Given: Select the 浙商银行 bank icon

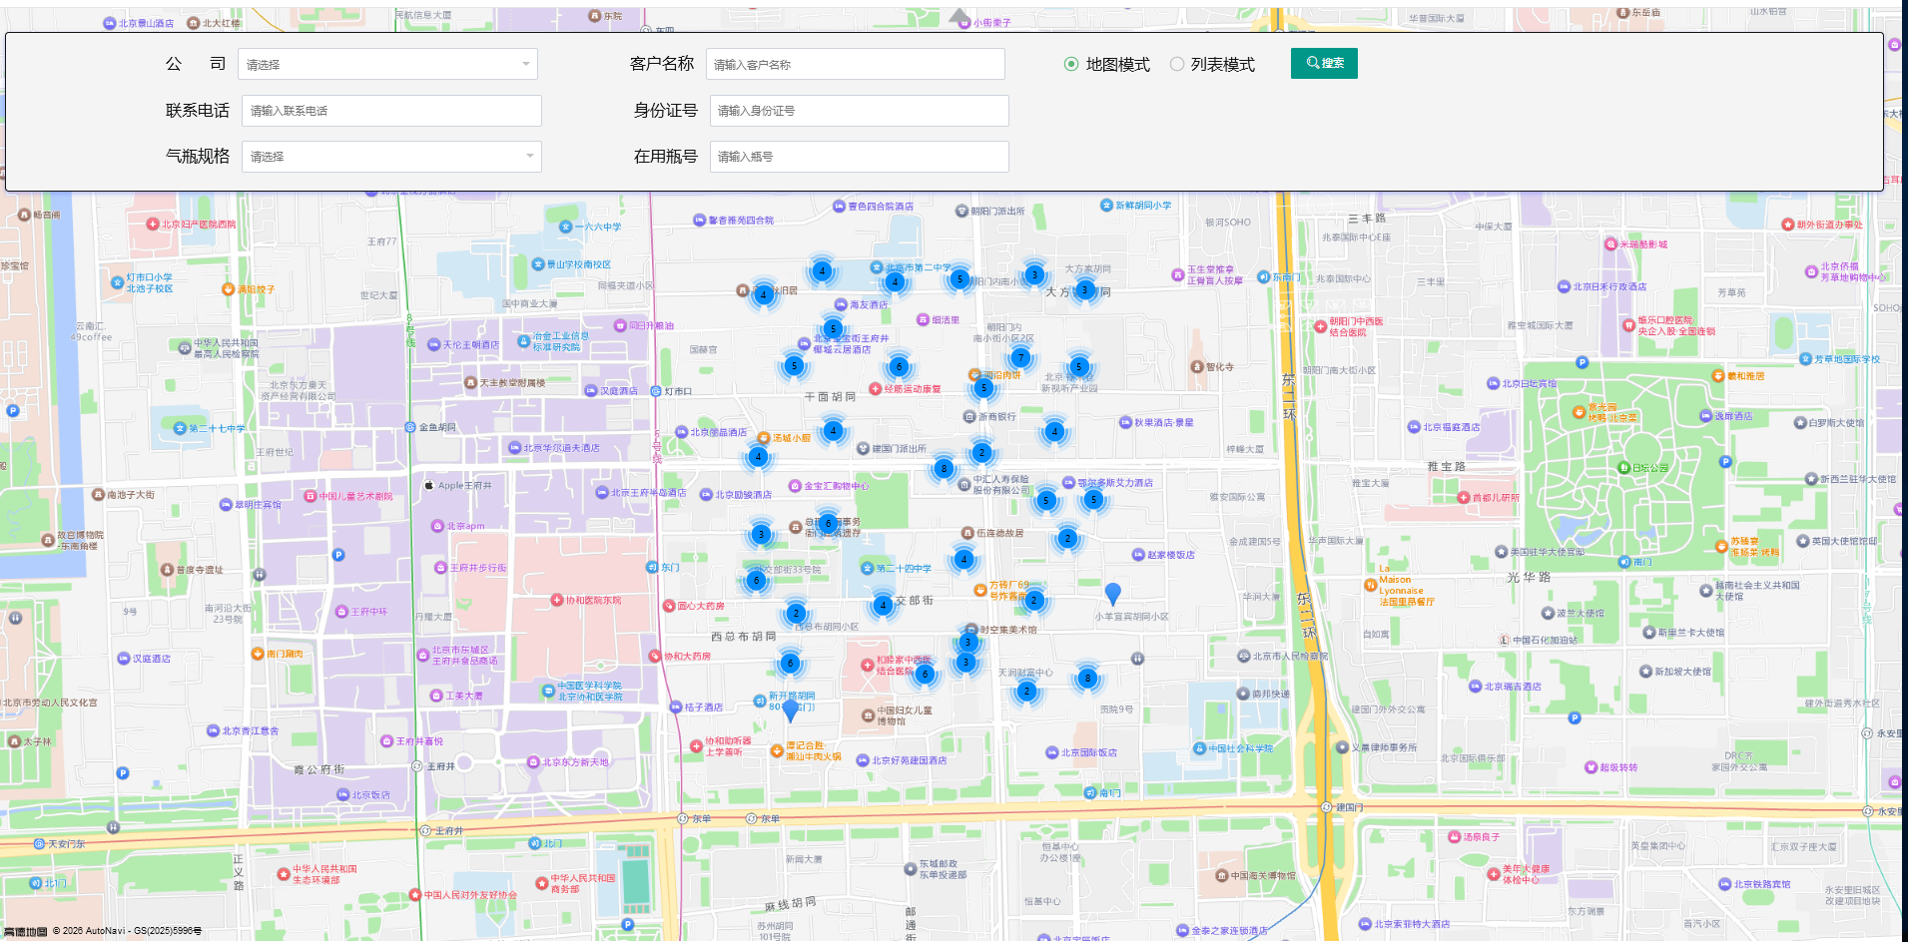Looking at the screenshot, I should (969, 416).
